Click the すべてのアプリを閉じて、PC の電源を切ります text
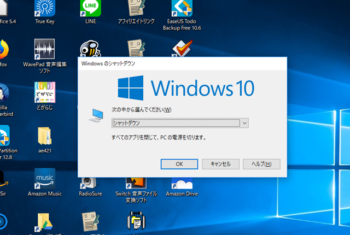The height and width of the screenshot is (235, 350). click(x=159, y=138)
